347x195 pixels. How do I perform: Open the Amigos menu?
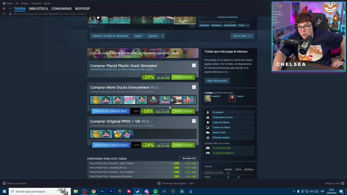click(x=25, y=3)
